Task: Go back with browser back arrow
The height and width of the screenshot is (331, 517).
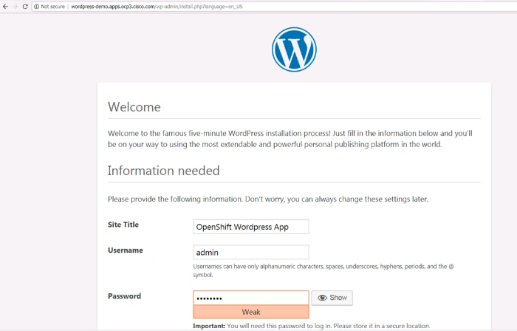Action: (5, 6)
